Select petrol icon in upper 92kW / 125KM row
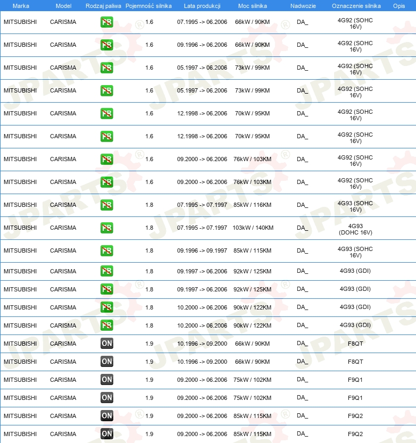The width and height of the screenshot is (416, 443). (107, 271)
